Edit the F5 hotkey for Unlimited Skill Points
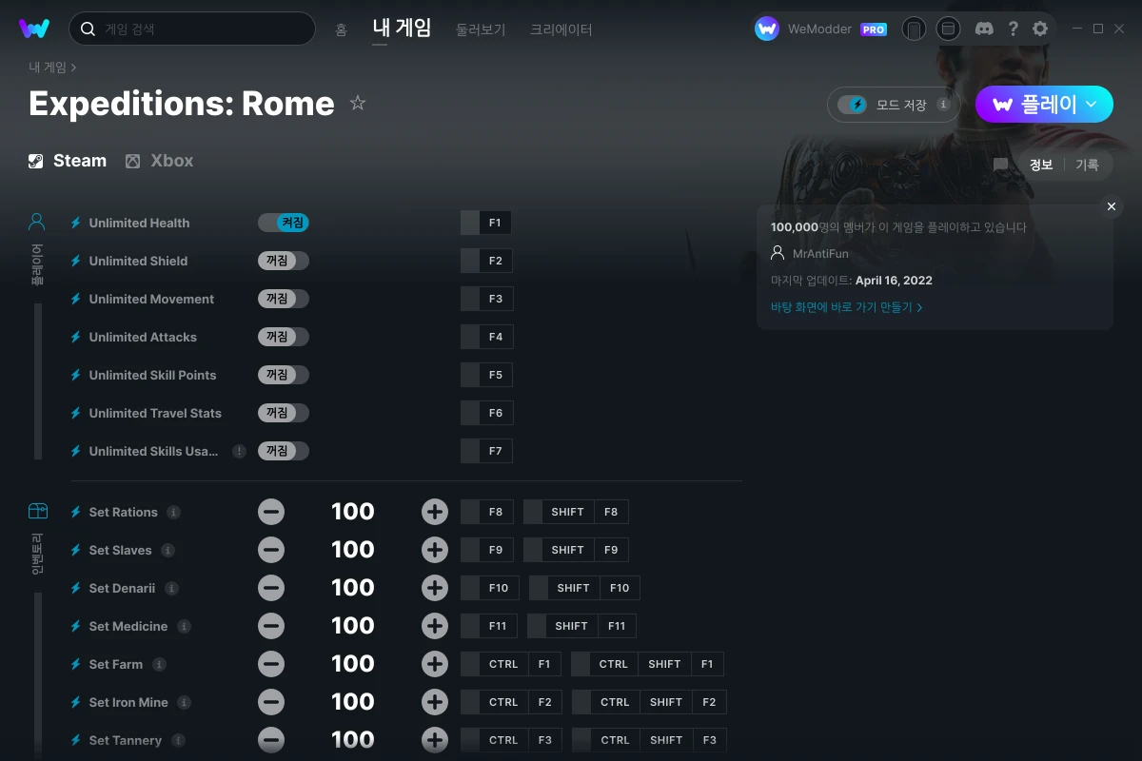 tap(486, 375)
